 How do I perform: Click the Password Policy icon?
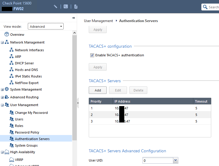tap(12, 132)
